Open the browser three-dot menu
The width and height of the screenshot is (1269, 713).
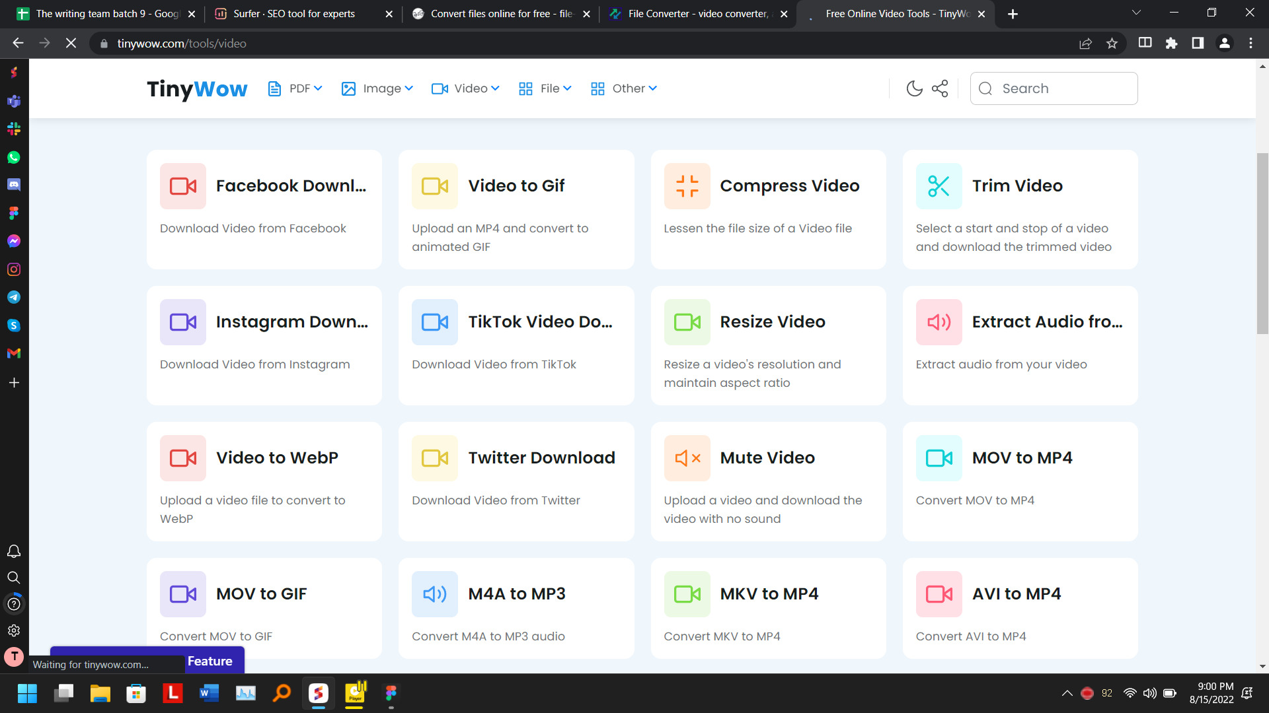click(1250, 44)
